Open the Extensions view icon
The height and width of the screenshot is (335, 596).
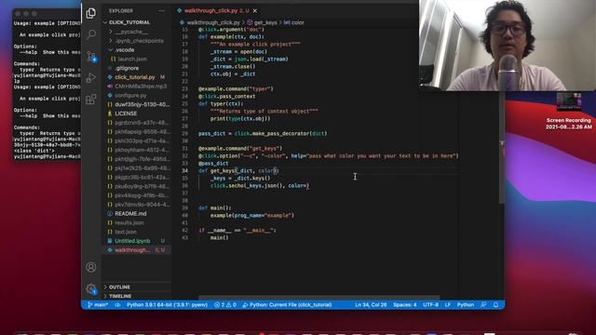pos(91,100)
